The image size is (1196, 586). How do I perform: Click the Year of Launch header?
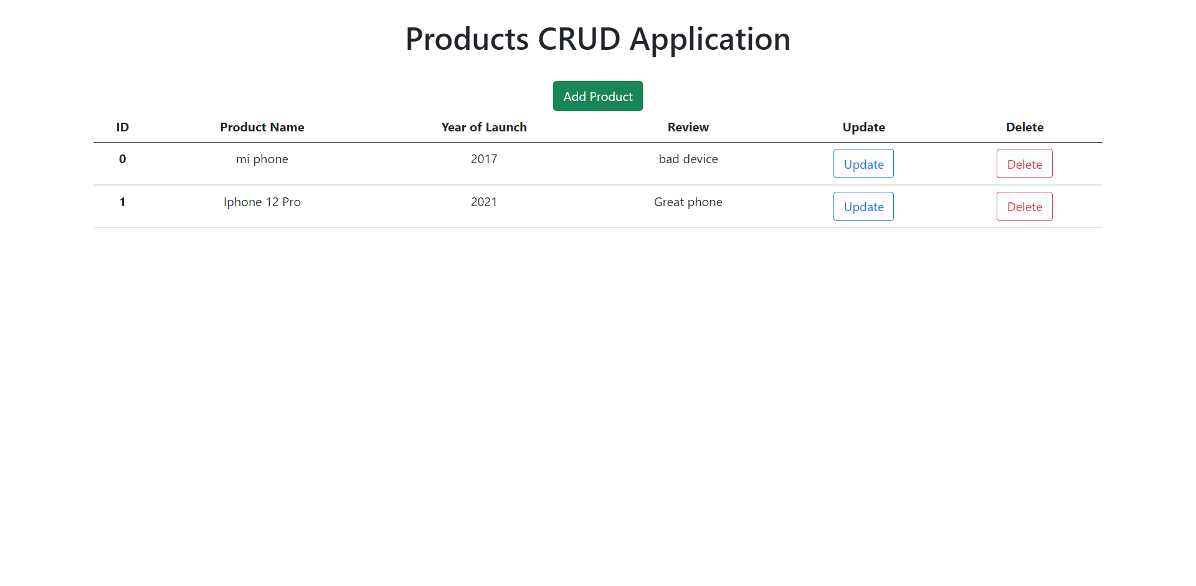tap(484, 127)
